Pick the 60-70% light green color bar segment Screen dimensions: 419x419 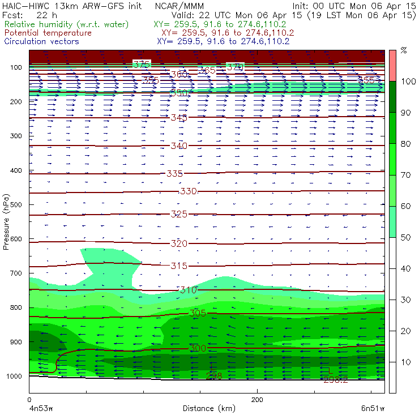click(392, 190)
